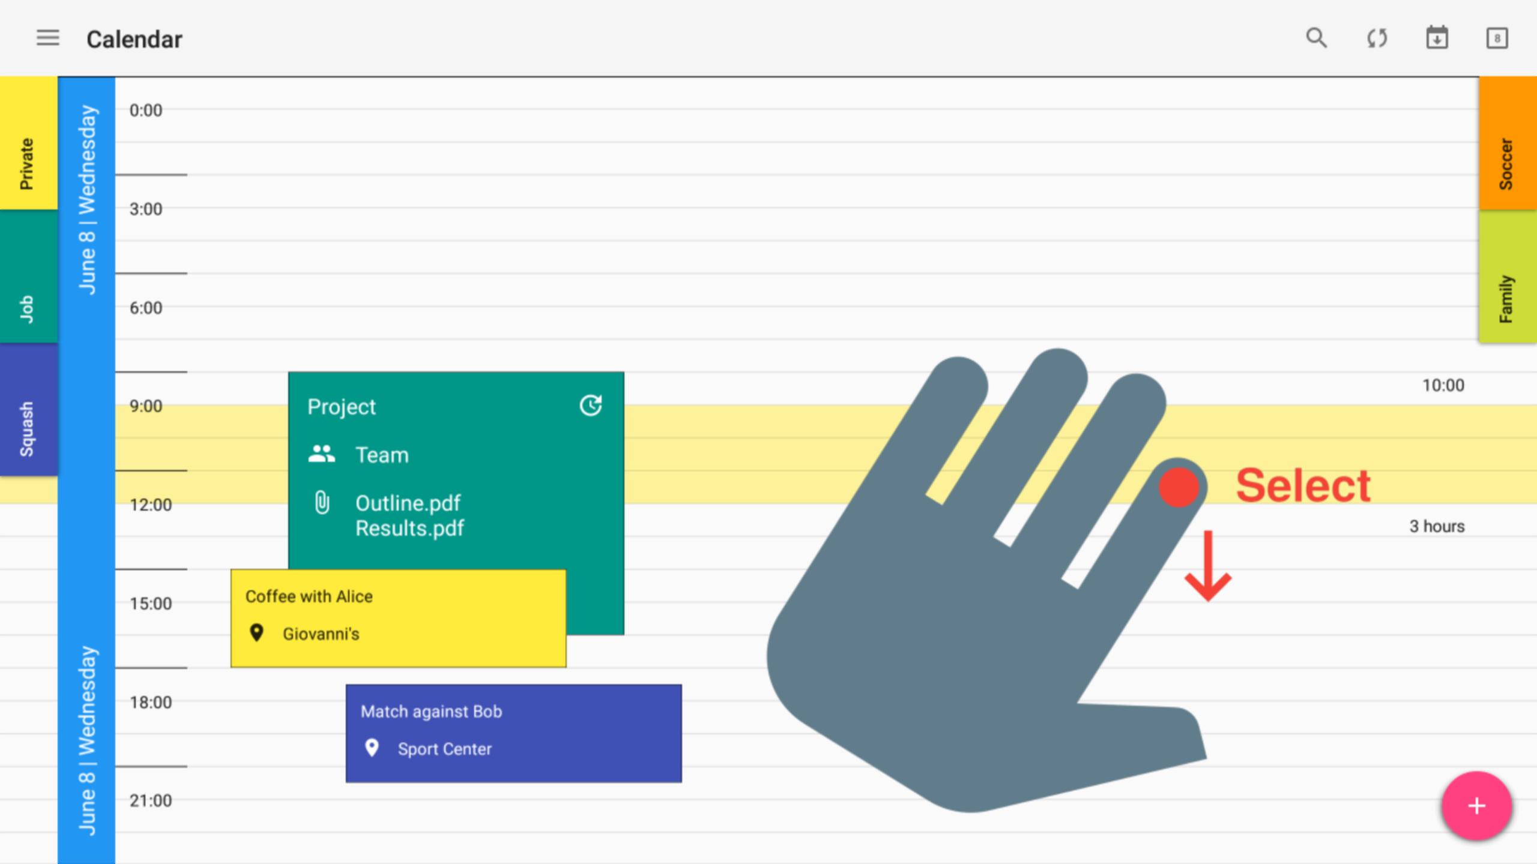Tap the sync refresh icon
Screen dimensions: 1537x864
click(x=1377, y=38)
